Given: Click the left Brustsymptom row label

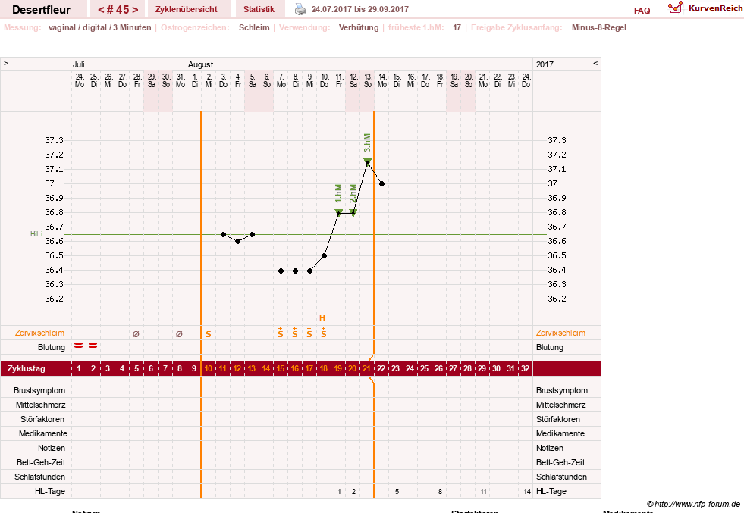Looking at the screenshot, I should 39,390.
